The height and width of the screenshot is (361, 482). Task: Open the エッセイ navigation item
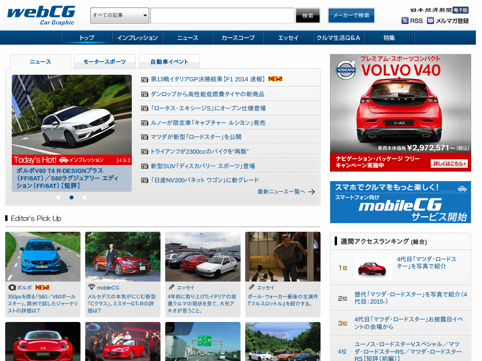click(288, 38)
